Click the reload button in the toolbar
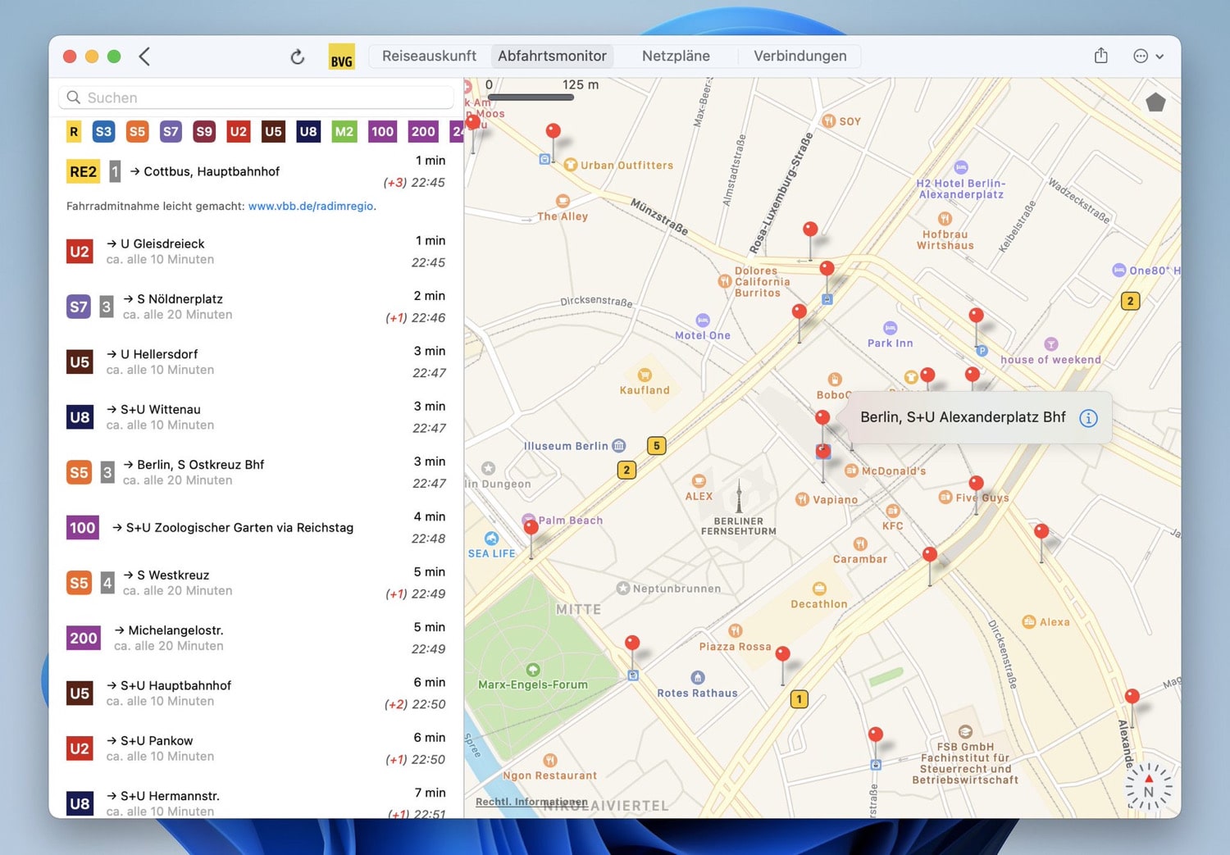1230x855 pixels. (298, 57)
